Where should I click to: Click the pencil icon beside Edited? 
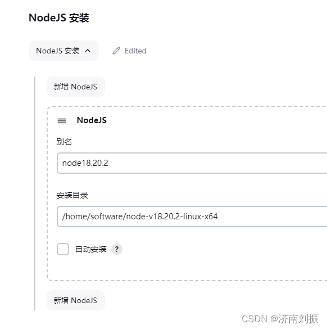116,51
